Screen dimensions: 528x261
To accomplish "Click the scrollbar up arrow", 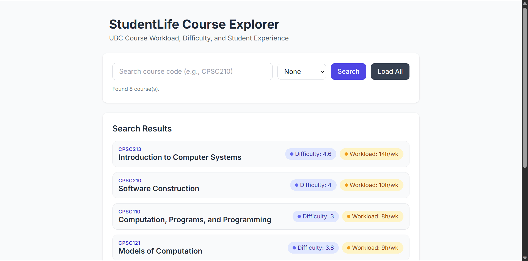I will pos(525,3).
